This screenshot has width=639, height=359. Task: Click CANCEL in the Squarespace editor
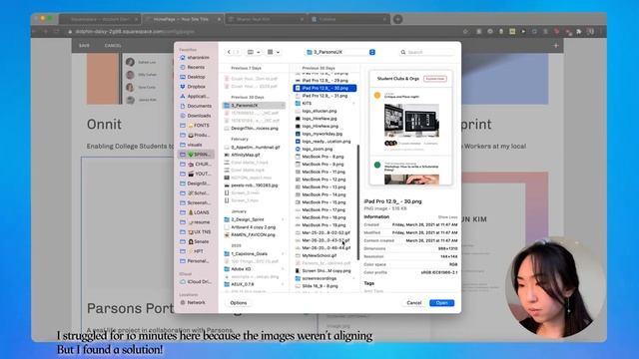[113, 46]
